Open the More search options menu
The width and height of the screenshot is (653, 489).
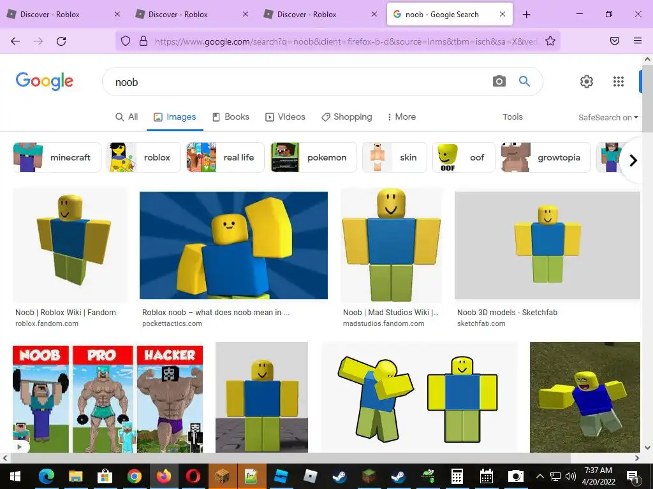402,117
